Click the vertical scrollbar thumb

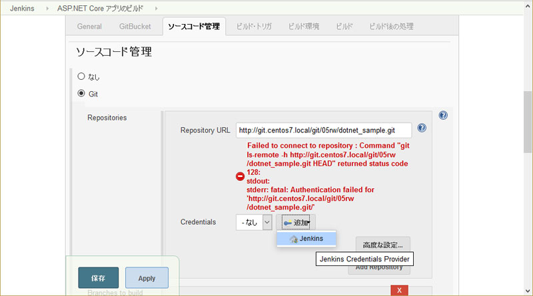[x=528, y=122]
